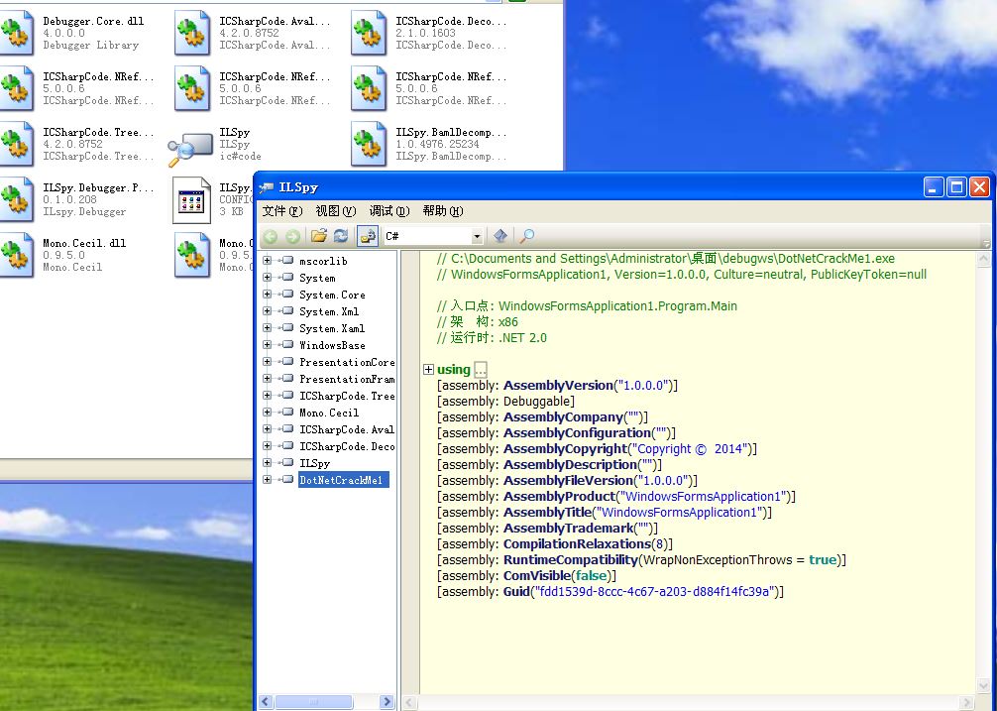This screenshot has width=997, height=711.
Task: Click the AssemblyVersion attribute link
Action: tap(558, 386)
